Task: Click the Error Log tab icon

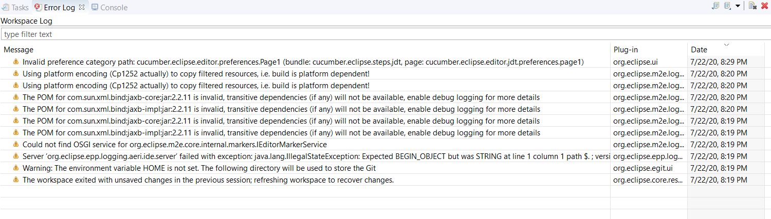Action: pos(38,7)
